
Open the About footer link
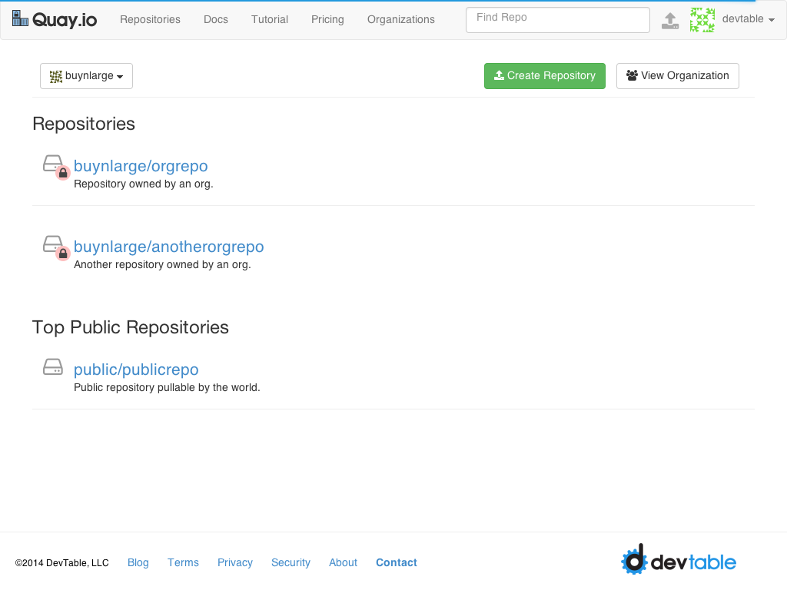343,563
